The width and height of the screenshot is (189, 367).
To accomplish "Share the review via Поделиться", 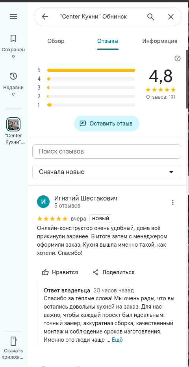I will pos(113,272).
